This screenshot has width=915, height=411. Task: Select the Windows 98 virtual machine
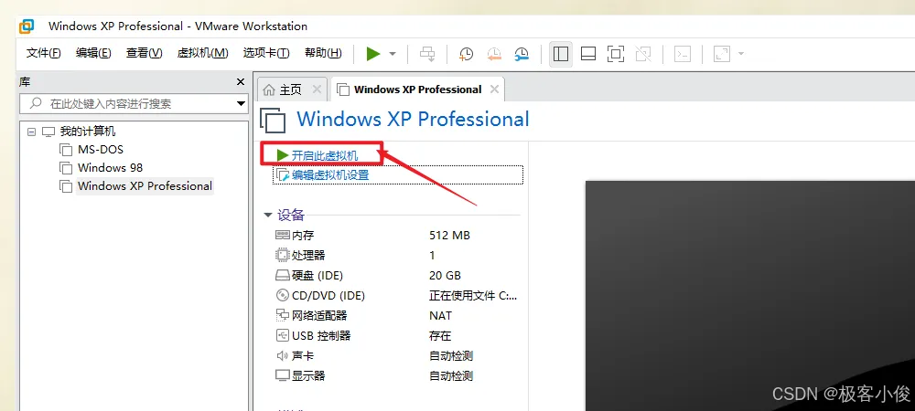click(x=111, y=168)
